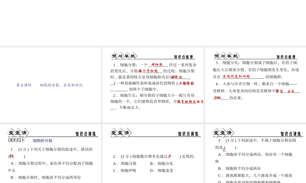
Task: Click the title text '细胞的分裂、生长和分化'
Action: [x=61, y=85]
